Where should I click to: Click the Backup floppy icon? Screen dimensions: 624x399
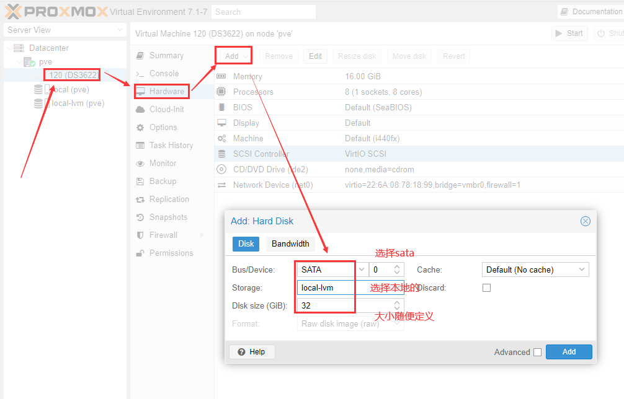140,181
